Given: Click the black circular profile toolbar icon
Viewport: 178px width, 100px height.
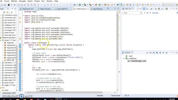Looking at the screenshot, I should tap(9, 5).
